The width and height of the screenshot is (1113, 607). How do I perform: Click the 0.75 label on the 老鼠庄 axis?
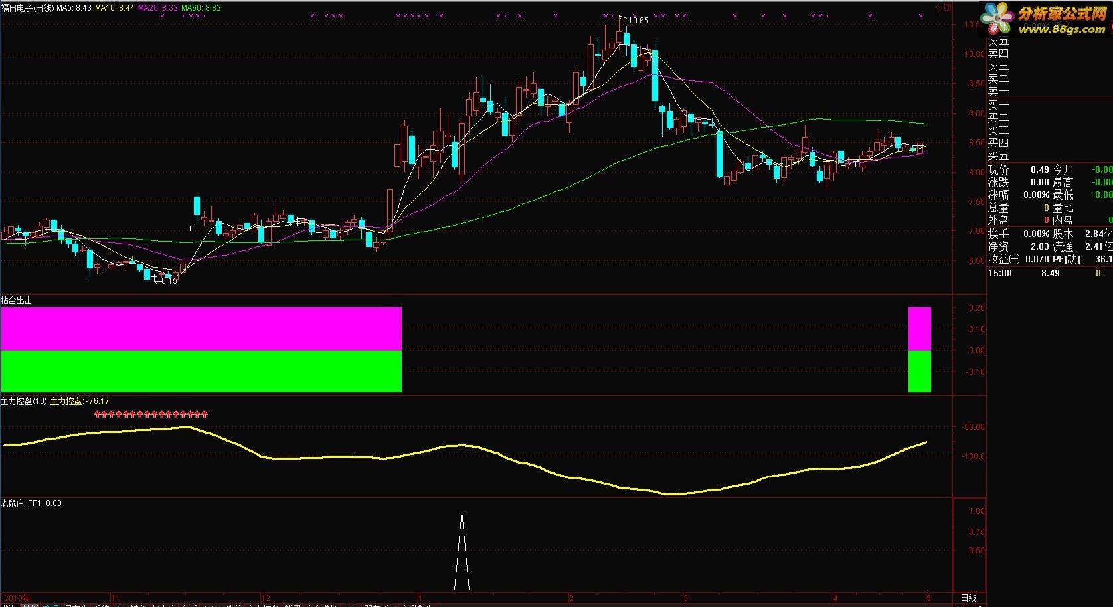coord(976,531)
